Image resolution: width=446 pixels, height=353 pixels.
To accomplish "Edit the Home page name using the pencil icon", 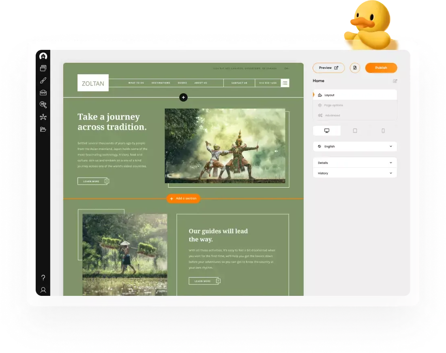I will point(395,81).
